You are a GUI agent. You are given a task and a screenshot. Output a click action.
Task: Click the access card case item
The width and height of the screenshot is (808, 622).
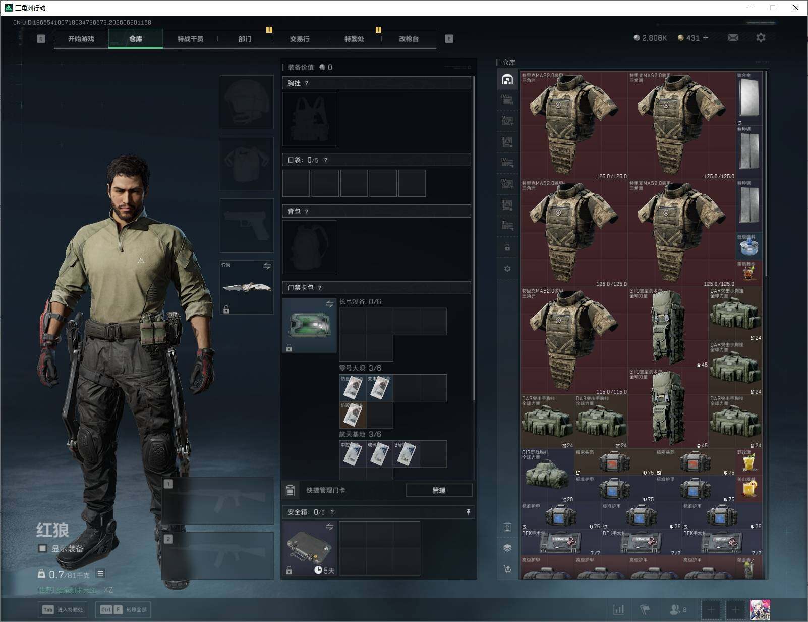point(309,325)
